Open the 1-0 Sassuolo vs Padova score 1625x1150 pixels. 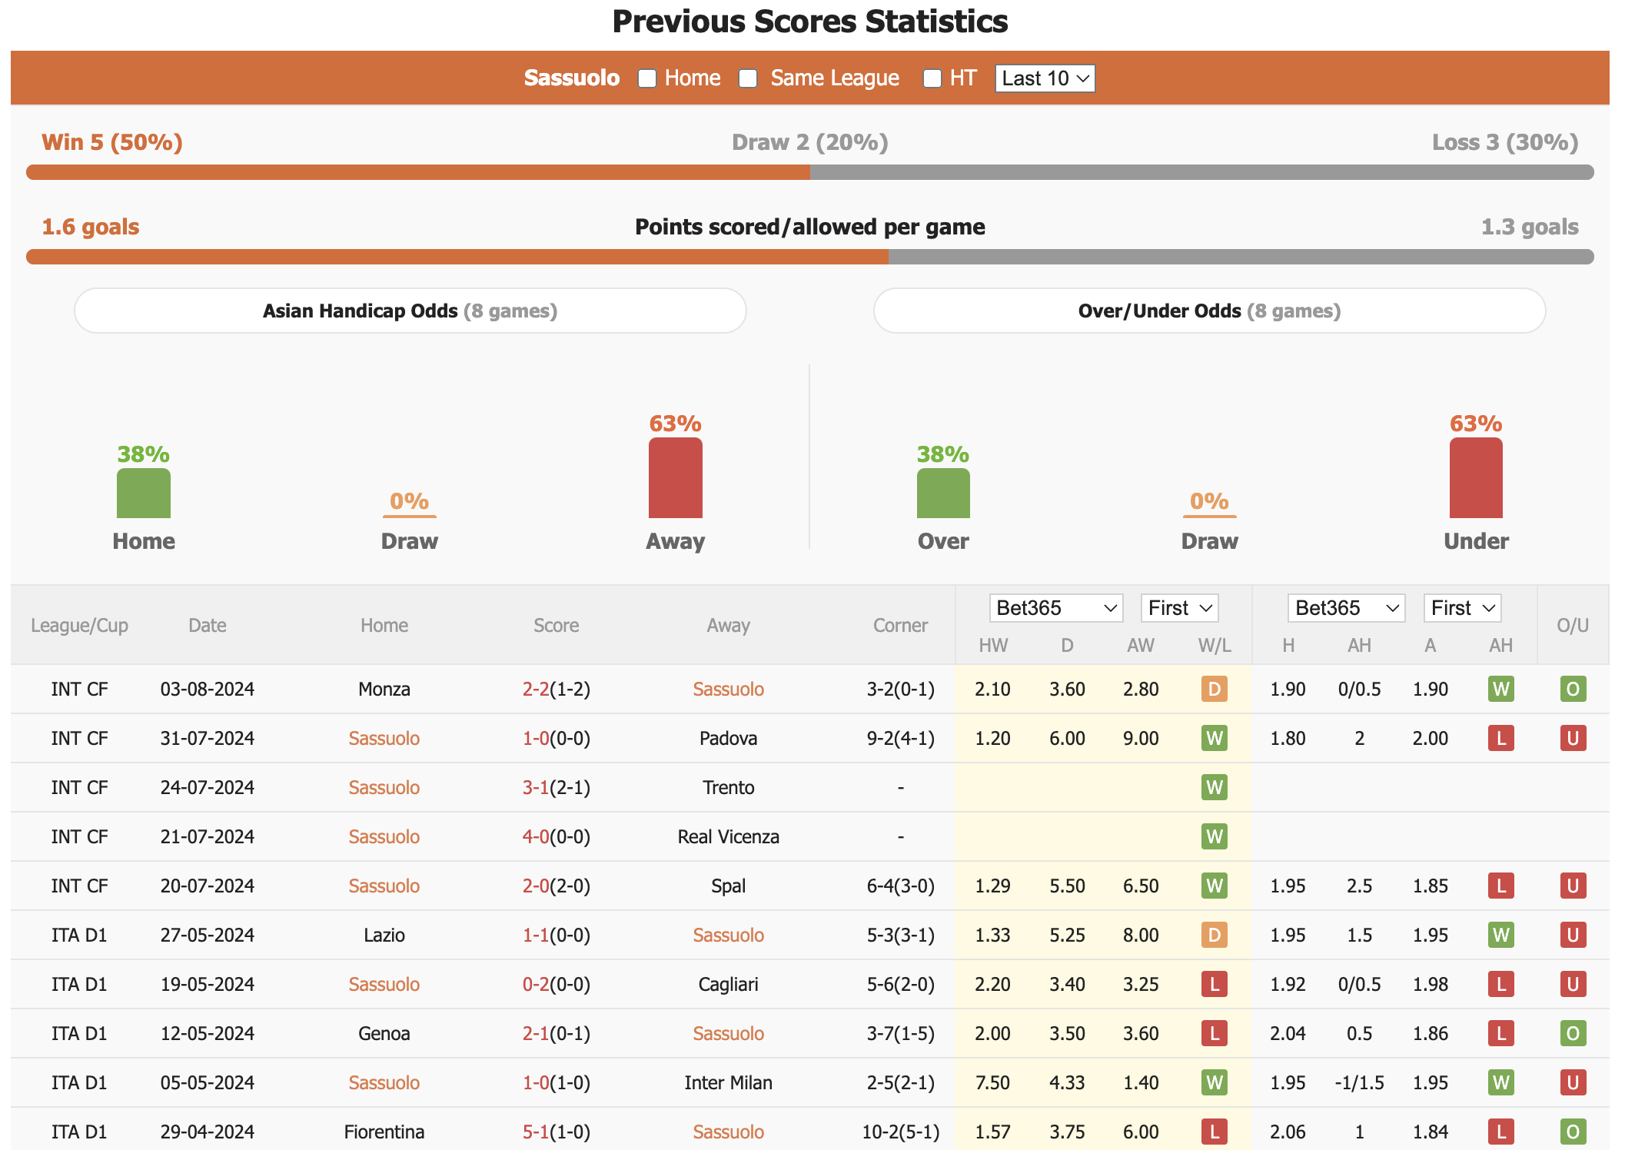(x=536, y=738)
